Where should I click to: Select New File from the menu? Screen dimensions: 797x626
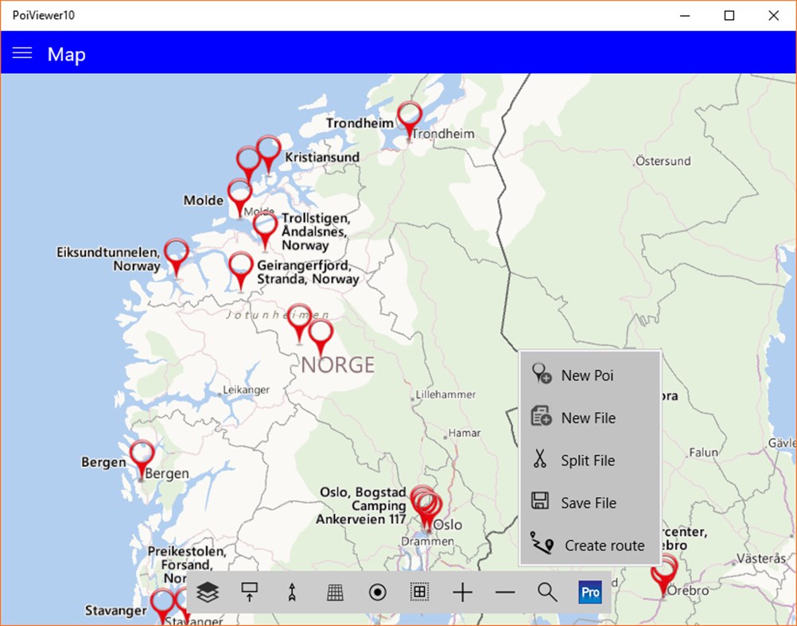pyautogui.click(x=588, y=417)
